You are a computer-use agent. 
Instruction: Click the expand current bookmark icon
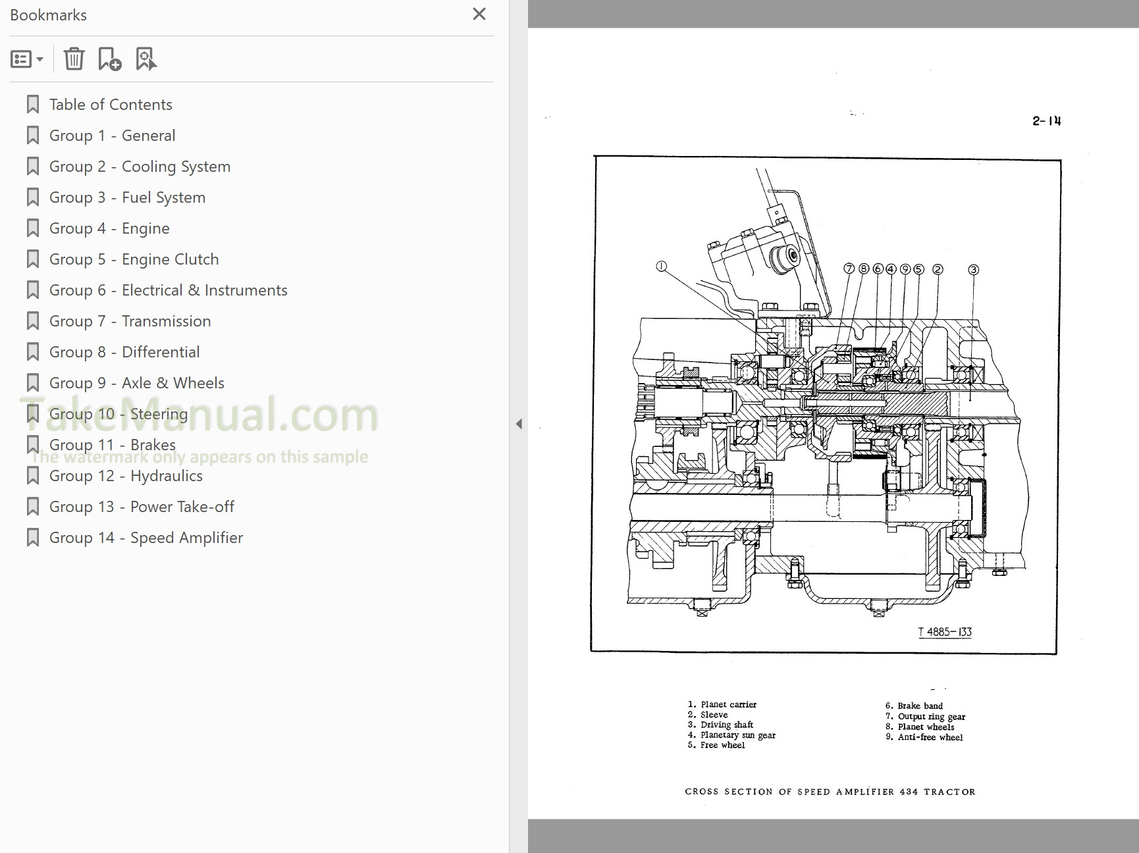click(x=147, y=59)
